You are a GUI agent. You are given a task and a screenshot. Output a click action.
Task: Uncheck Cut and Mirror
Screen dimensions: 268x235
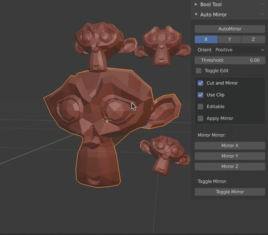point(201,83)
